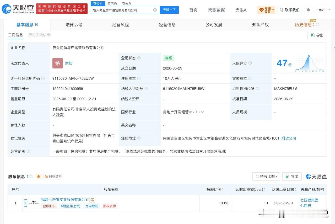Viewport: 335px width, 224px height.
Task: Open the 福建七匹狼实业股份有限公司 shareholder link
Action: click(65, 200)
